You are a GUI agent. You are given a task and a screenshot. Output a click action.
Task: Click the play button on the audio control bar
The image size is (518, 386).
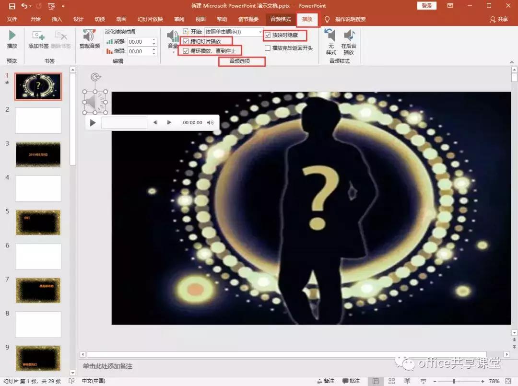point(93,123)
